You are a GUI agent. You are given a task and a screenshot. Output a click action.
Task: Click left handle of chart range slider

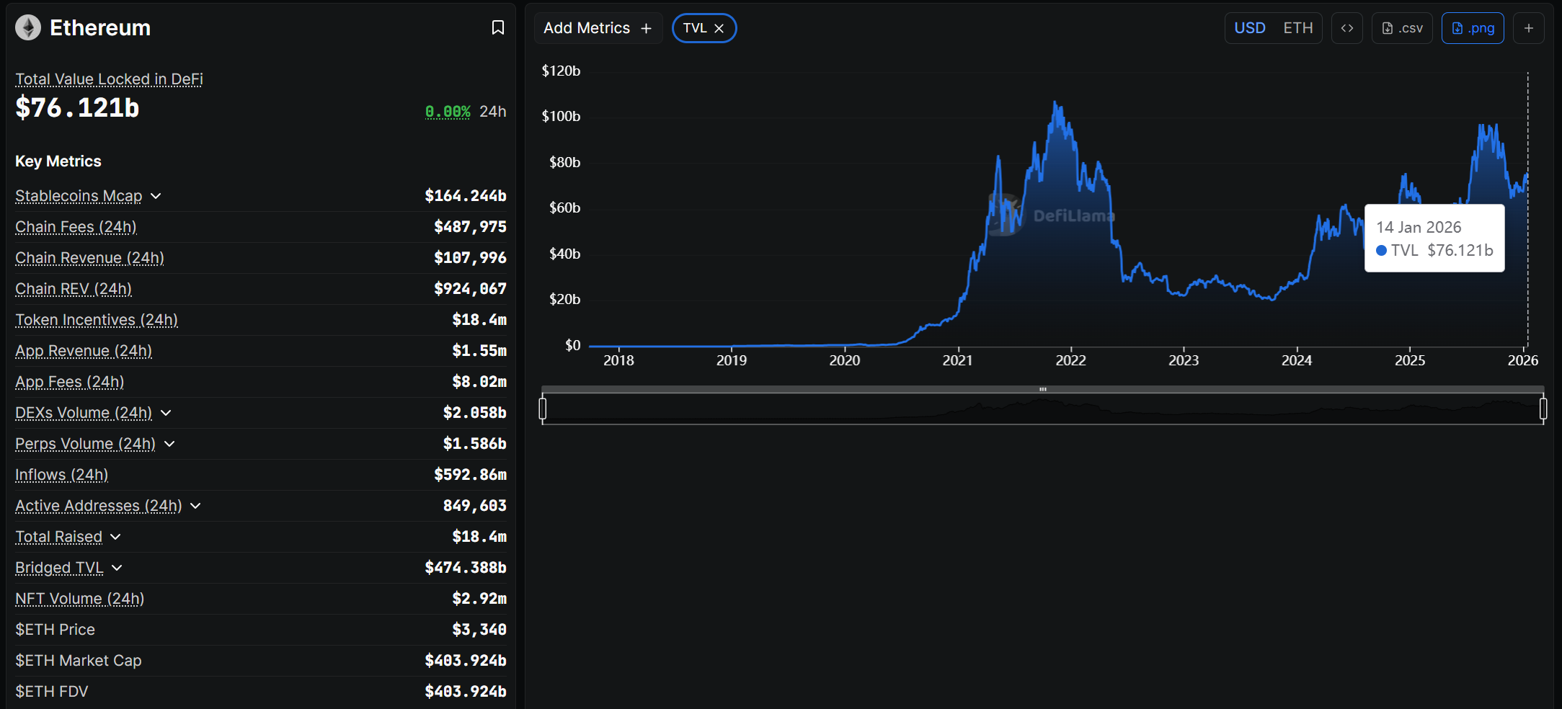pyautogui.click(x=543, y=409)
